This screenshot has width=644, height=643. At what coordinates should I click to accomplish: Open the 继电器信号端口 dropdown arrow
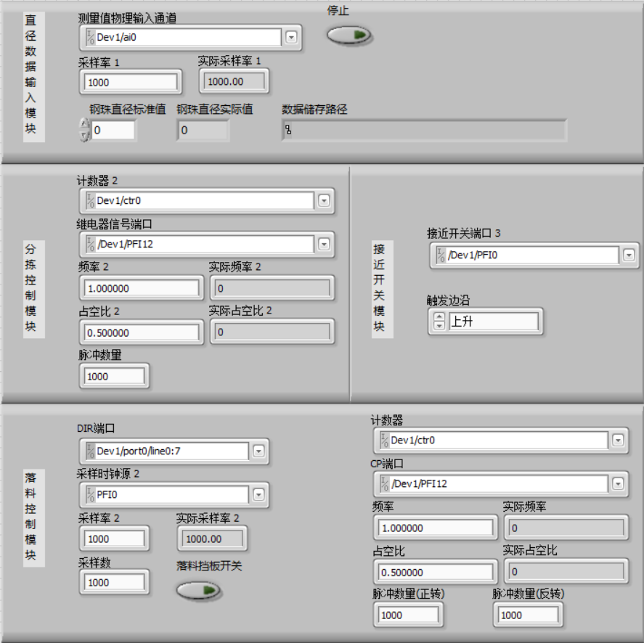[324, 245]
